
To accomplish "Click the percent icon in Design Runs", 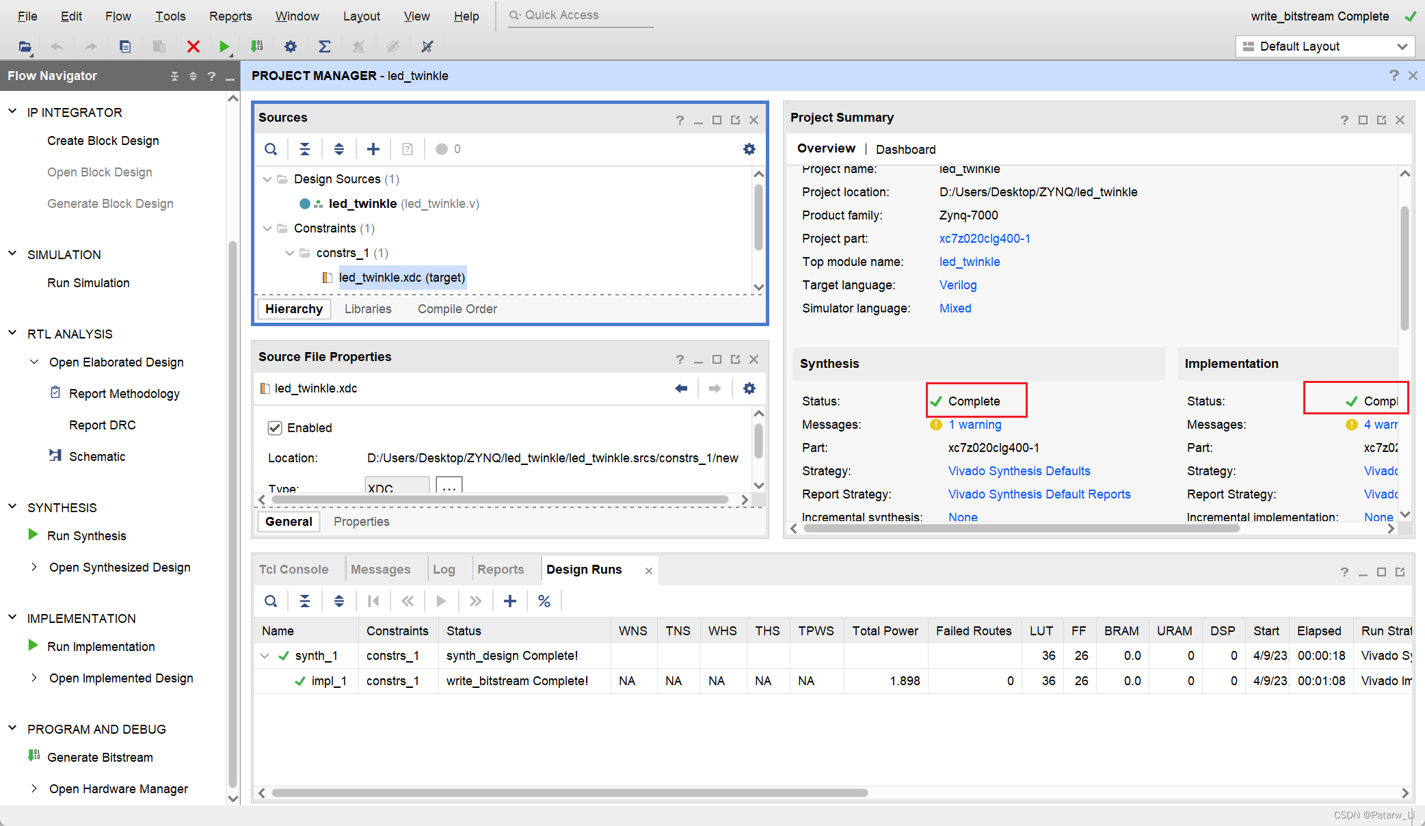I will (x=544, y=601).
